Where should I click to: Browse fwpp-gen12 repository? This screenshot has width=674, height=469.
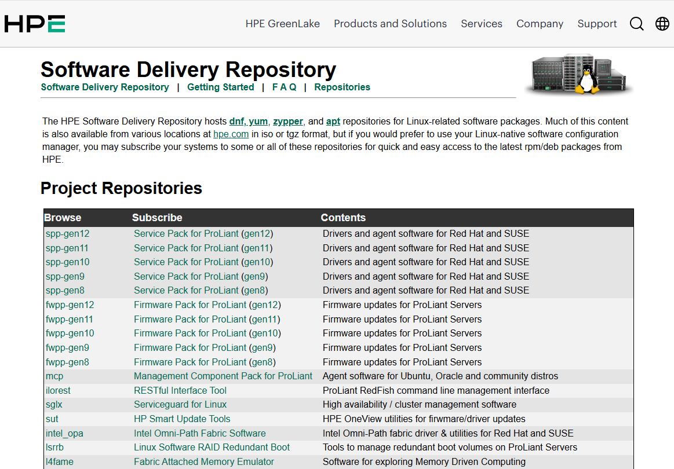(x=70, y=305)
